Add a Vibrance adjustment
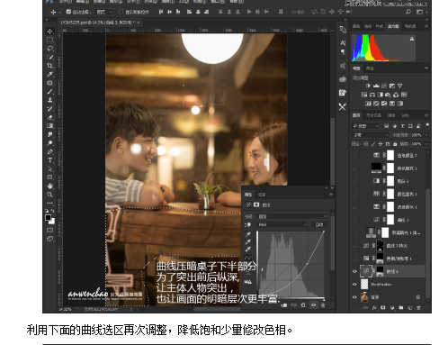Screen dimensions: 439x345 [399, 86]
